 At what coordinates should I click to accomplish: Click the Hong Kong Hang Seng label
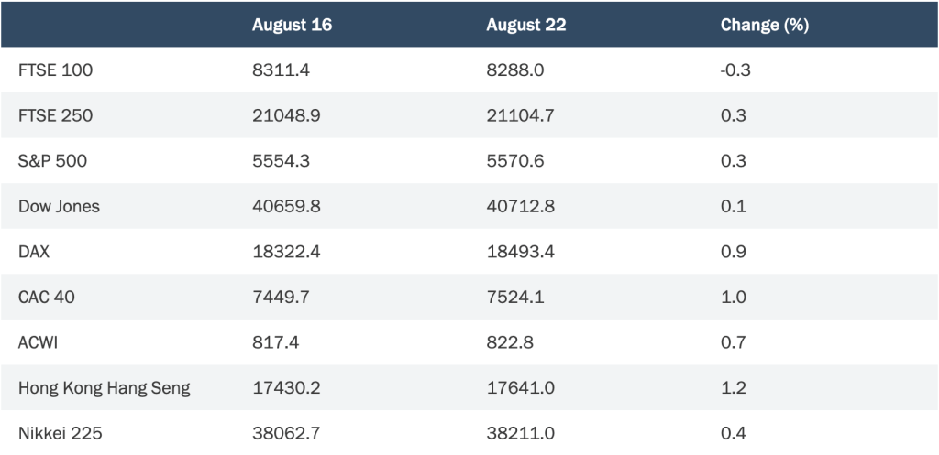click(x=105, y=388)
